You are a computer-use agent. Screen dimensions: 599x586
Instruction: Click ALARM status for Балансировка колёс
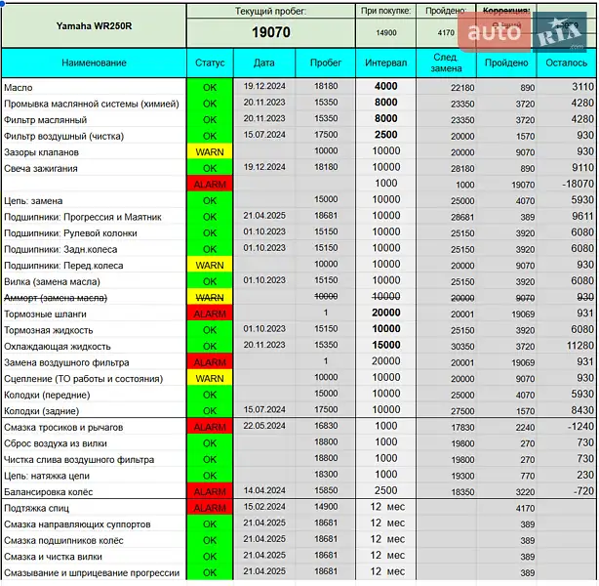pyautogui.click(x=210, y=491)
